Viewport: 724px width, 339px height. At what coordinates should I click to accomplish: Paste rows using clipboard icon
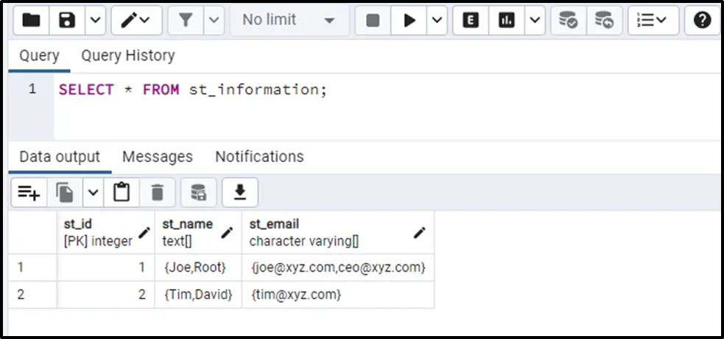122,192
